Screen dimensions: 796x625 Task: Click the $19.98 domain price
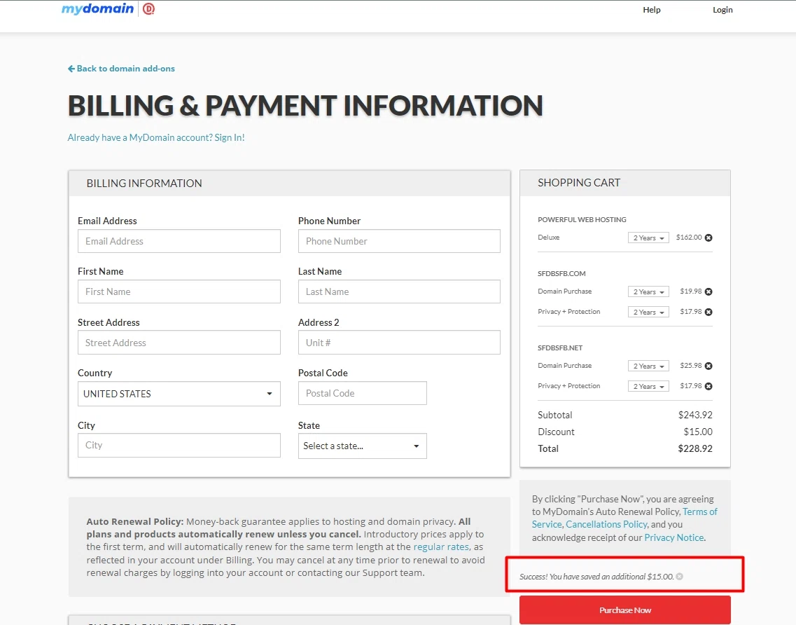(x=691, y=291)
